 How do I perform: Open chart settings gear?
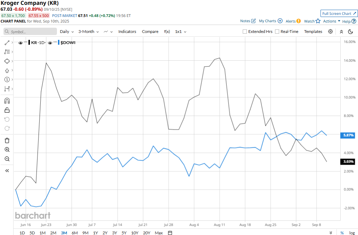pos(330,32)
